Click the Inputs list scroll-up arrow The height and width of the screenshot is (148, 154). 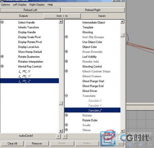(x=122, y=22)
